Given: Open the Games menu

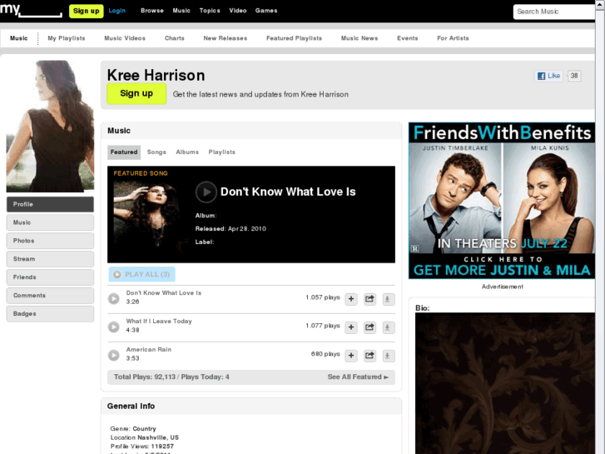Looking at the screenshot, I should coord(266,11).
